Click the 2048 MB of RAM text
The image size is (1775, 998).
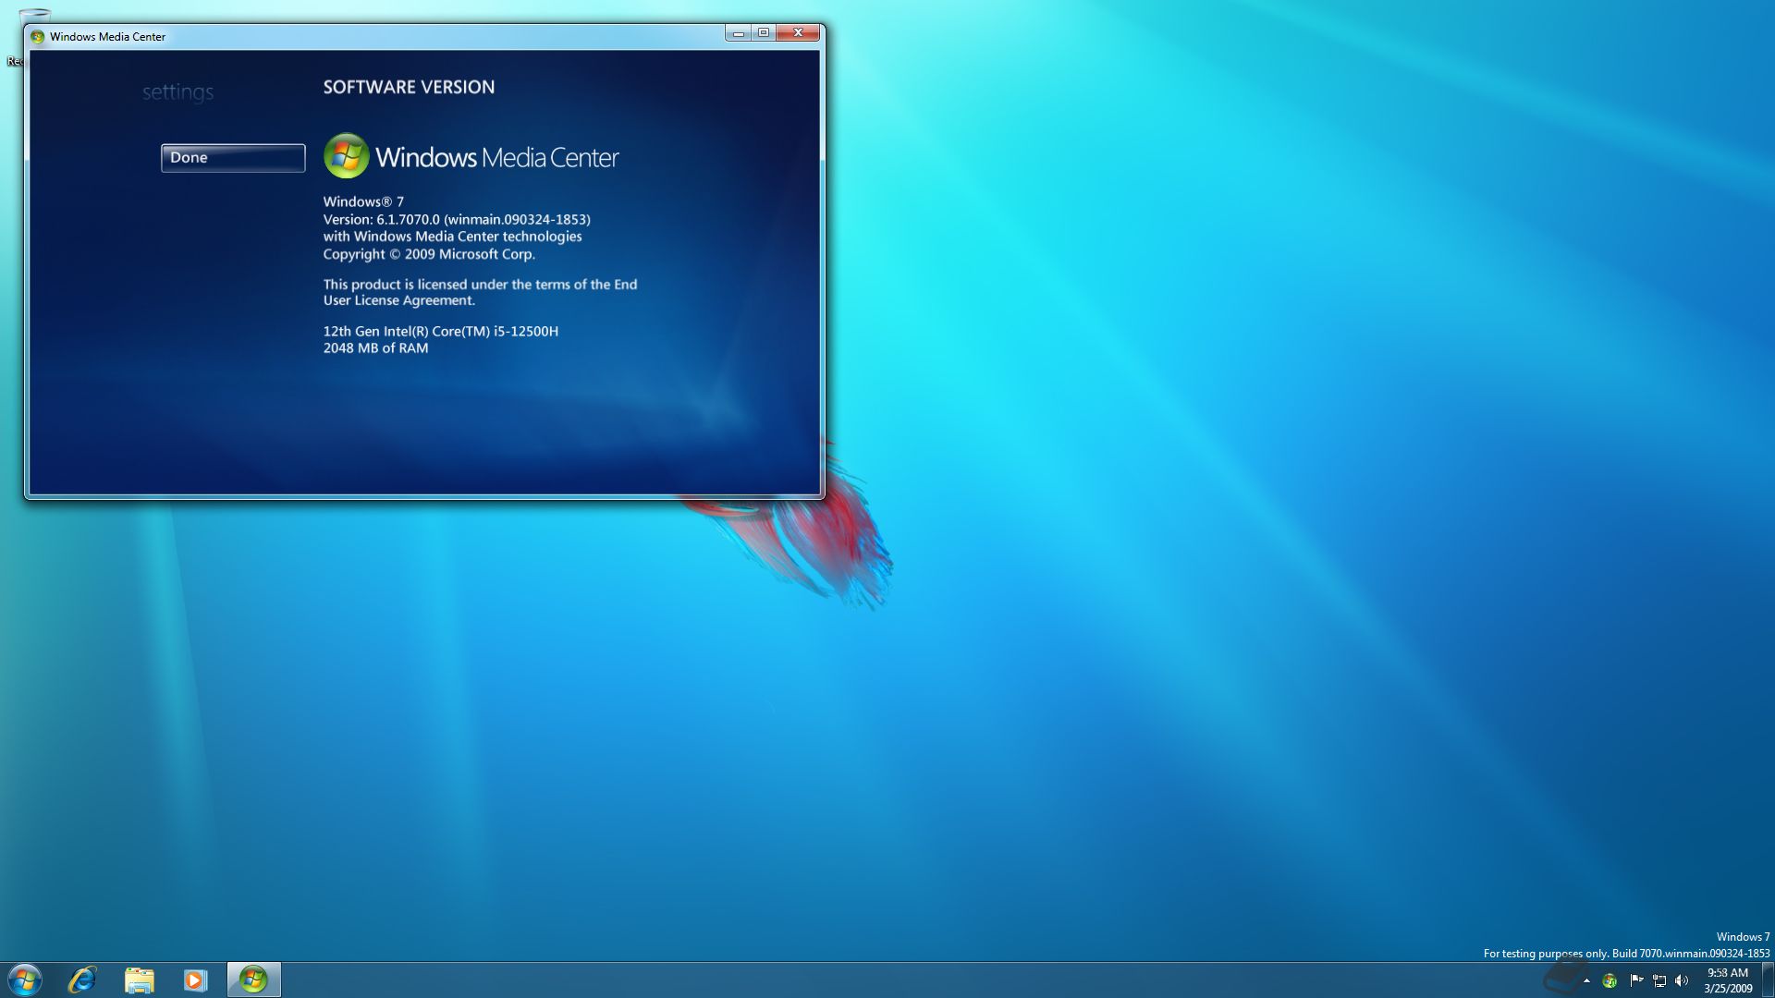375,348
